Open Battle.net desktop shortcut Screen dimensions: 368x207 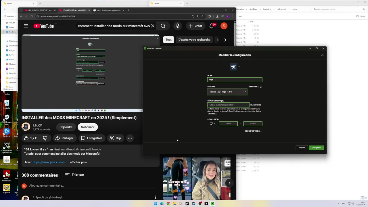[x=7, y=133]
